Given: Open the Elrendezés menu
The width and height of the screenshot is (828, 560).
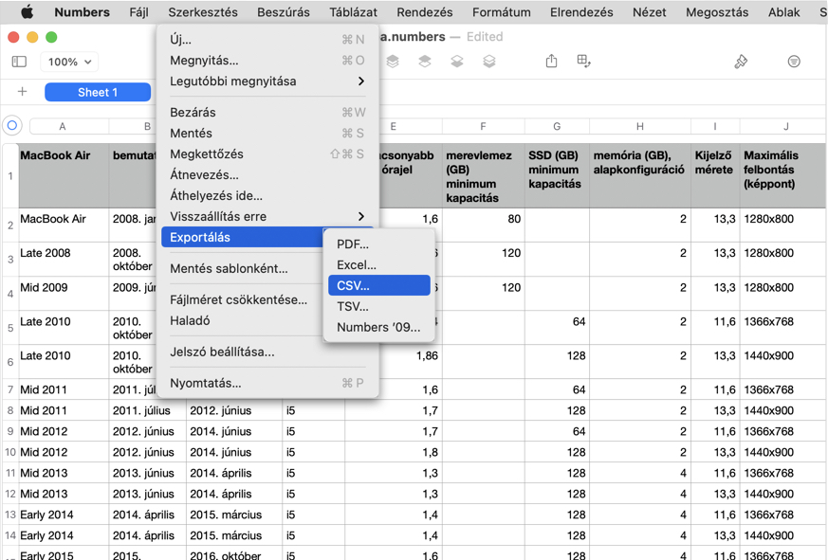Looking at the screenshot, I should 581,11.
